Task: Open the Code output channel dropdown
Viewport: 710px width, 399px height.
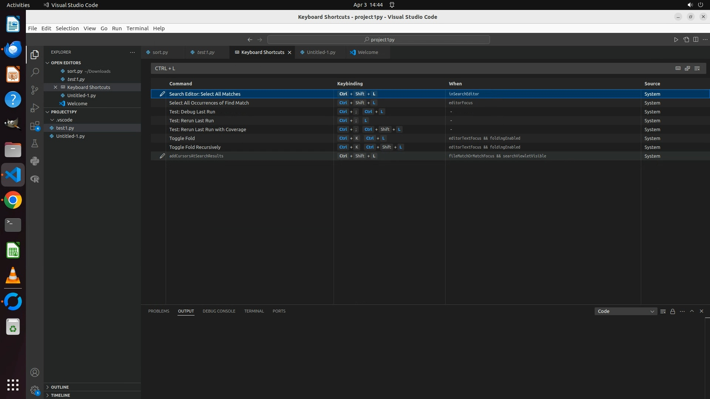Action: tap(626, 311)
